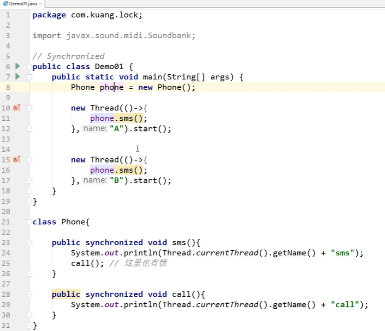Click the string "sms" on line 24
This screenshot has width=385, height=331.
pyautogui.click(x=343, y=253)
